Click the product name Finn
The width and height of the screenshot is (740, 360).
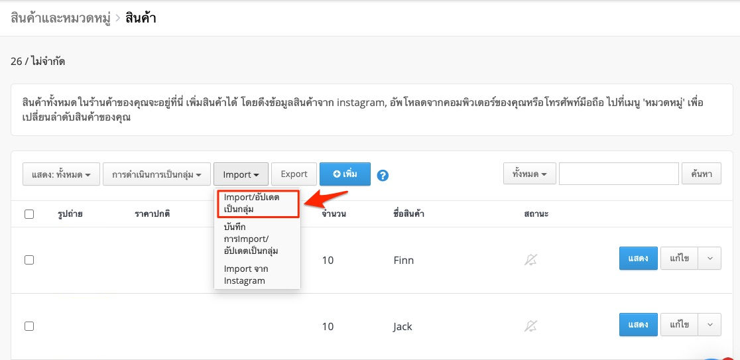click(x=404, y=260)
